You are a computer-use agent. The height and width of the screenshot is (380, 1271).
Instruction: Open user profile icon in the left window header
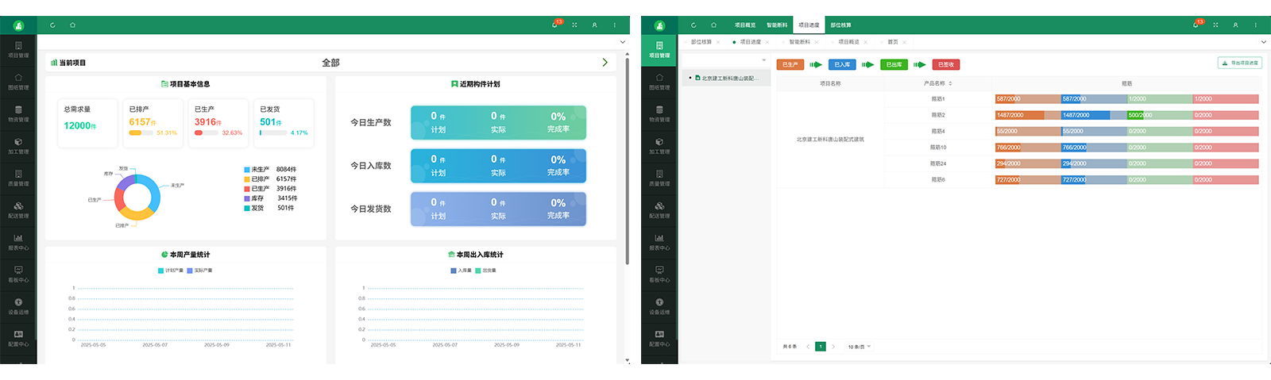pyautogui.click(x=594, y=25)
